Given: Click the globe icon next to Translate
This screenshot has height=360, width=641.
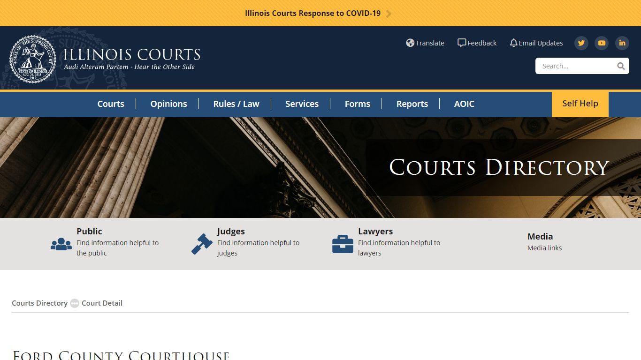Looking at the screenshot, I should 410,43.
